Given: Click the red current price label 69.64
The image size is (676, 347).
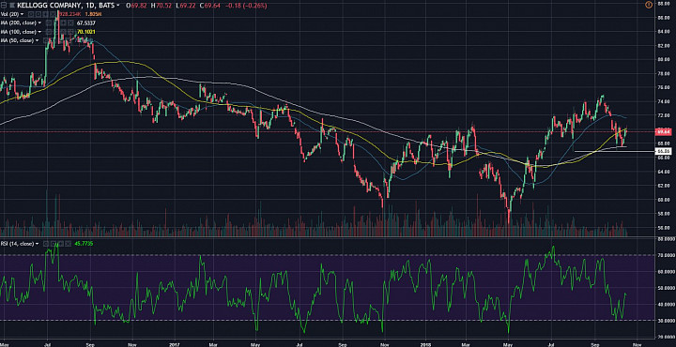Looking at the screenshot, I should pos(663,131).
